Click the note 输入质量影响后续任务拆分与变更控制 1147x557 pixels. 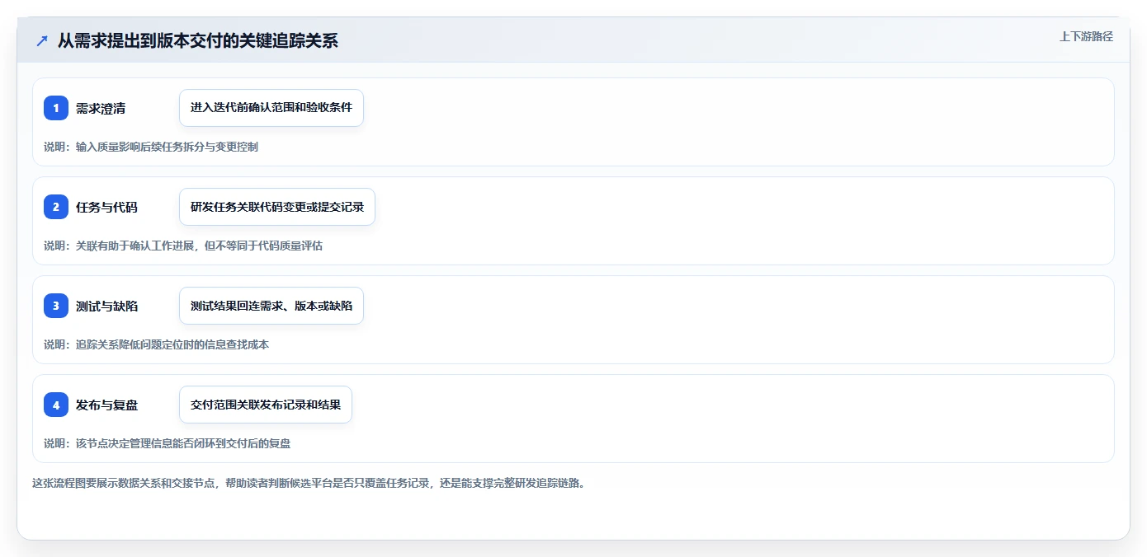[x=151, y=147]
